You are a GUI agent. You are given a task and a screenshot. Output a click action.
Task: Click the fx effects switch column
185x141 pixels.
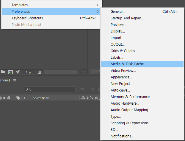[x=96, y=98]
